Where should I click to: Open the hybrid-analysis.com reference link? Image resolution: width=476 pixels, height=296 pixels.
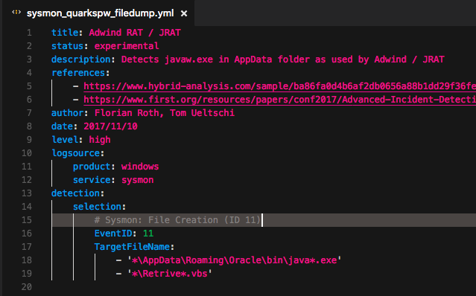[x=279, y=86]
